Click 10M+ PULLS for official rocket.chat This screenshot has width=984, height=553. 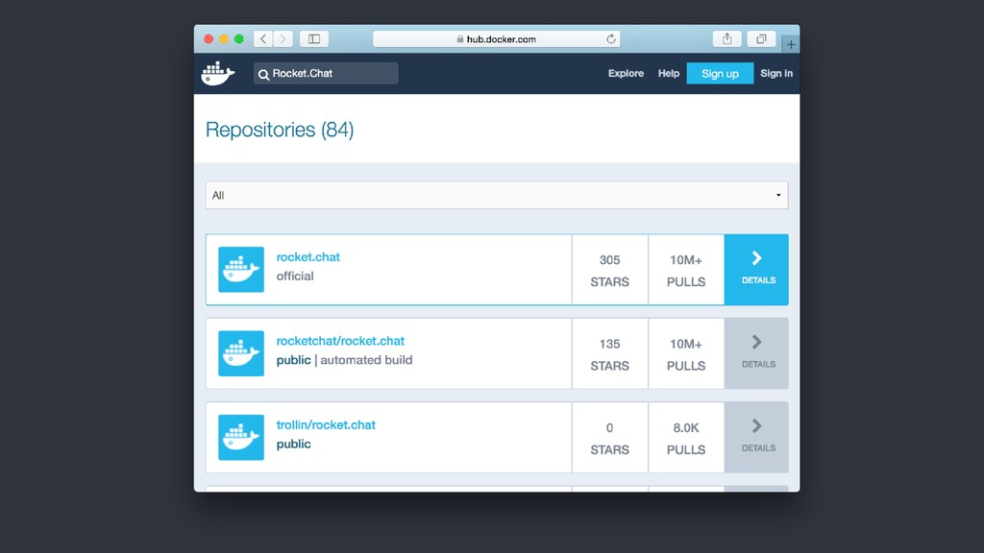point(686,270)
